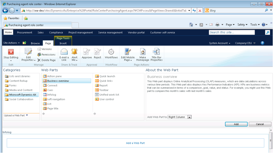The width and height of the screenshot is (274, 153).
Task: Open the Right Column dropdown
Action: [x=189, y=117]
